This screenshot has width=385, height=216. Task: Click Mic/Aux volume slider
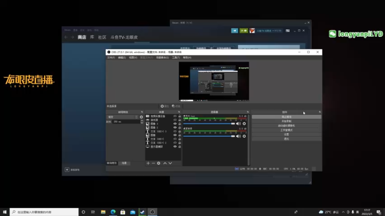click(209, 124)
